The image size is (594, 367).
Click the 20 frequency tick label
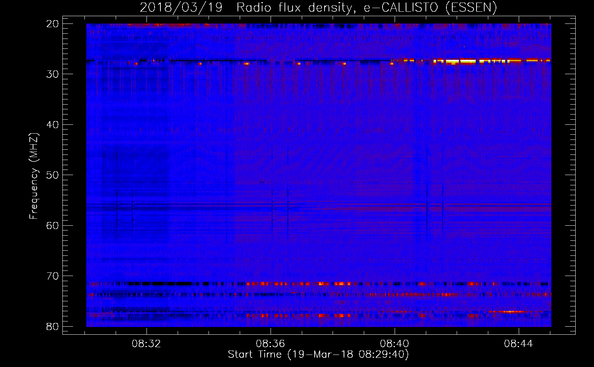(x=53, y=24)
